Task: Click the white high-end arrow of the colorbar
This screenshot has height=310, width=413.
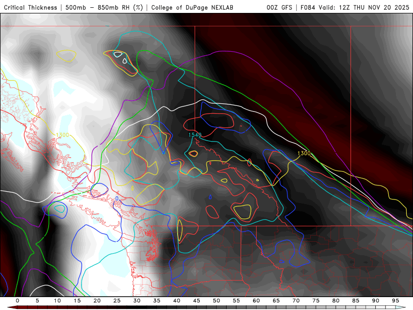Action: point(401,307)
